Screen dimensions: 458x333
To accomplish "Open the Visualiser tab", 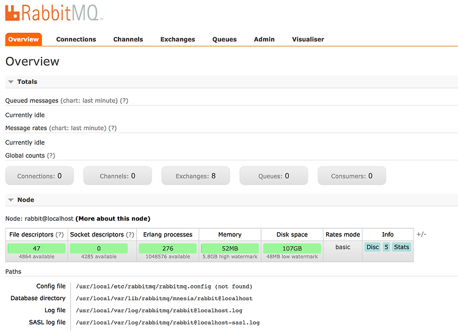I will click(308, 40).
